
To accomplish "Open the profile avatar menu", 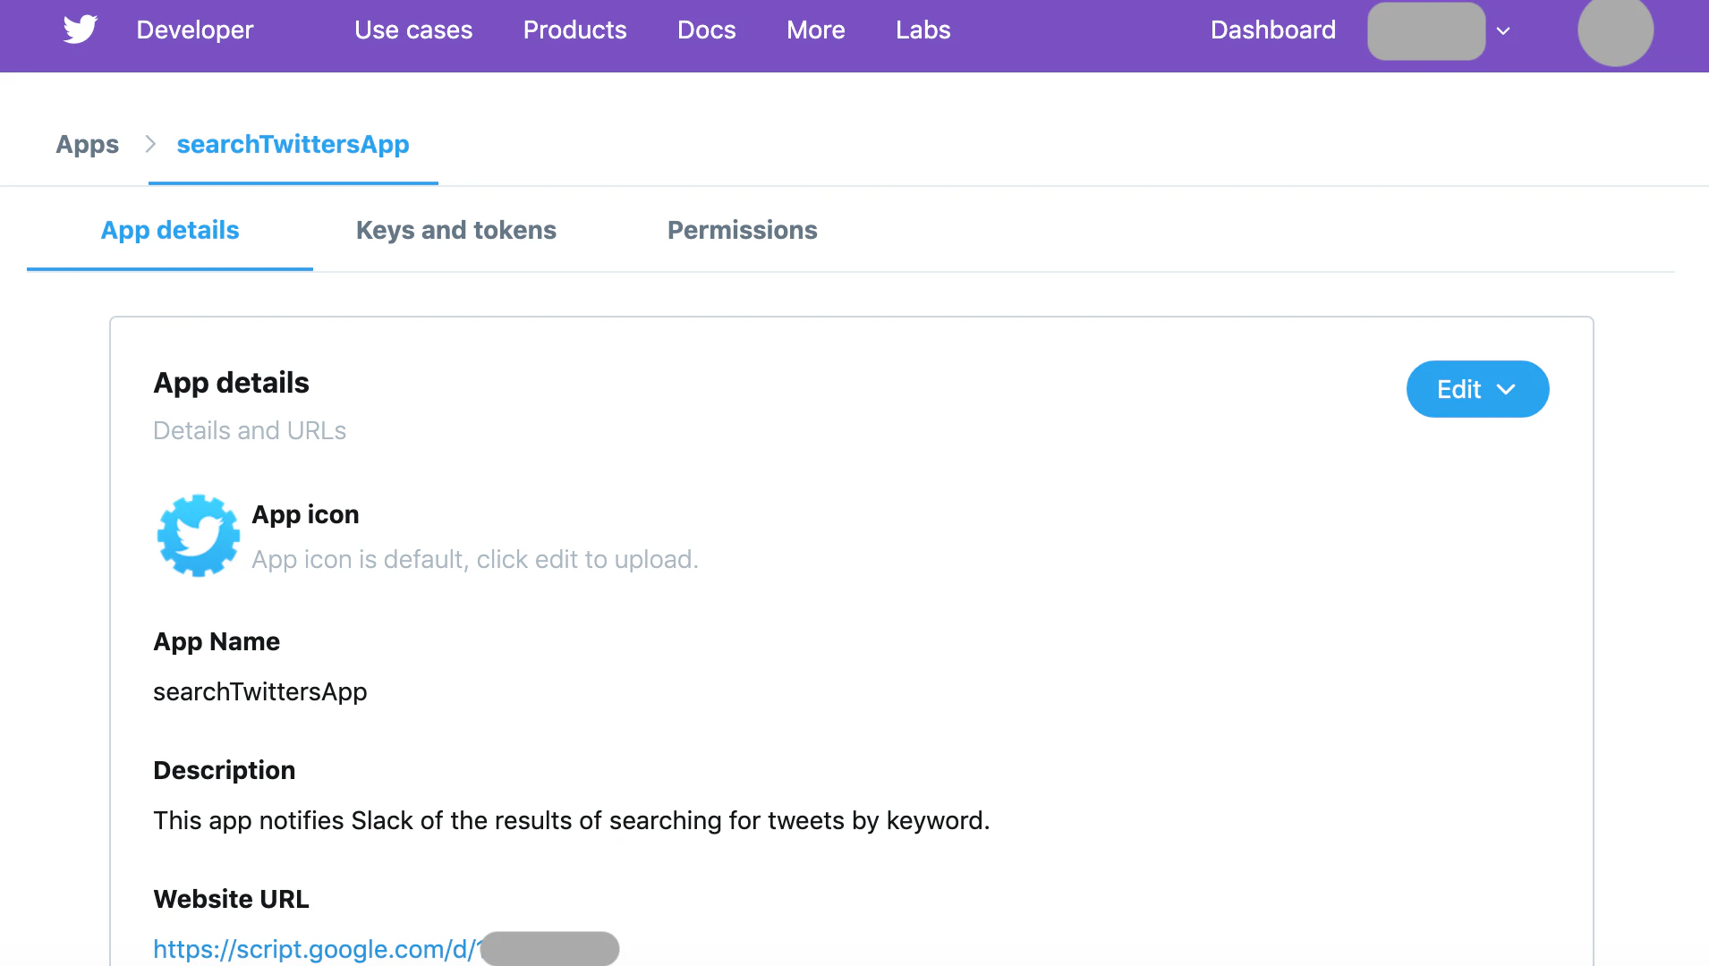I will tap(1615, 30).
